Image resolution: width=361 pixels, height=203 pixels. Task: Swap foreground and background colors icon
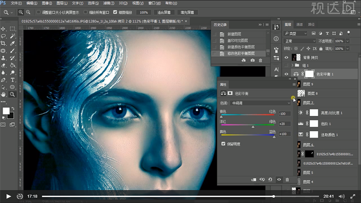[13, 108]
